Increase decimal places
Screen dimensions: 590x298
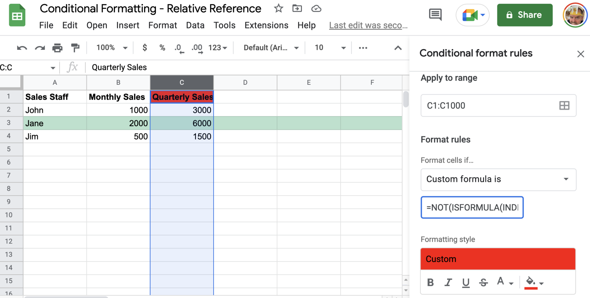point(197,48)
